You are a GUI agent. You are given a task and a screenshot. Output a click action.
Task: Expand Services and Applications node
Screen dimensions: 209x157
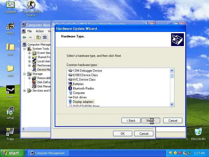point(24,91)
